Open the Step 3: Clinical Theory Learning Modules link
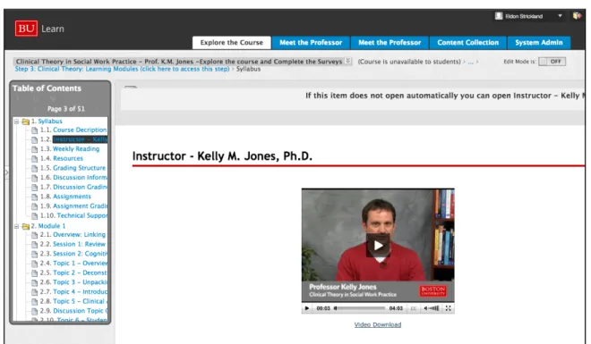The height and width of the screenshot is (344, 591). coord(122,69)
